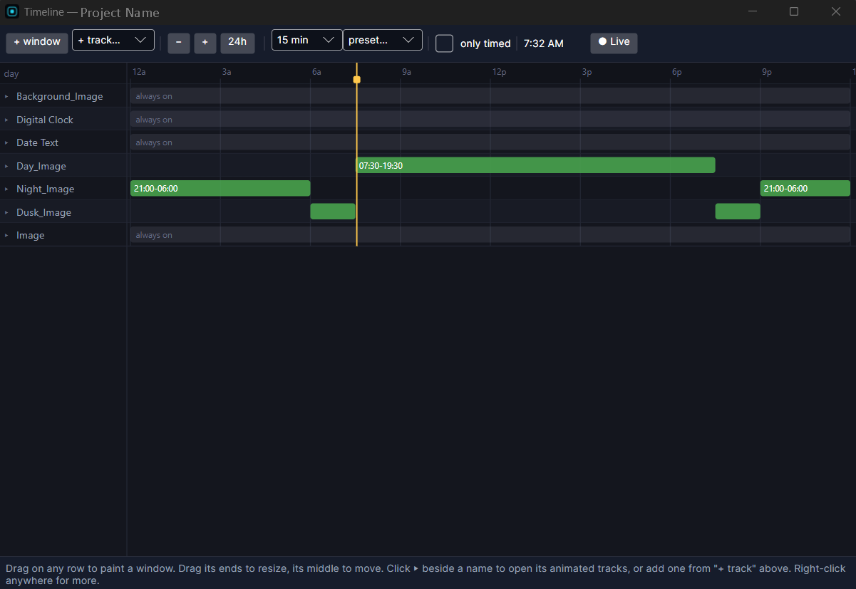856x589 pixels.
Task: Click the Digital Clock always on bar
Action: (x=490, y=119)
